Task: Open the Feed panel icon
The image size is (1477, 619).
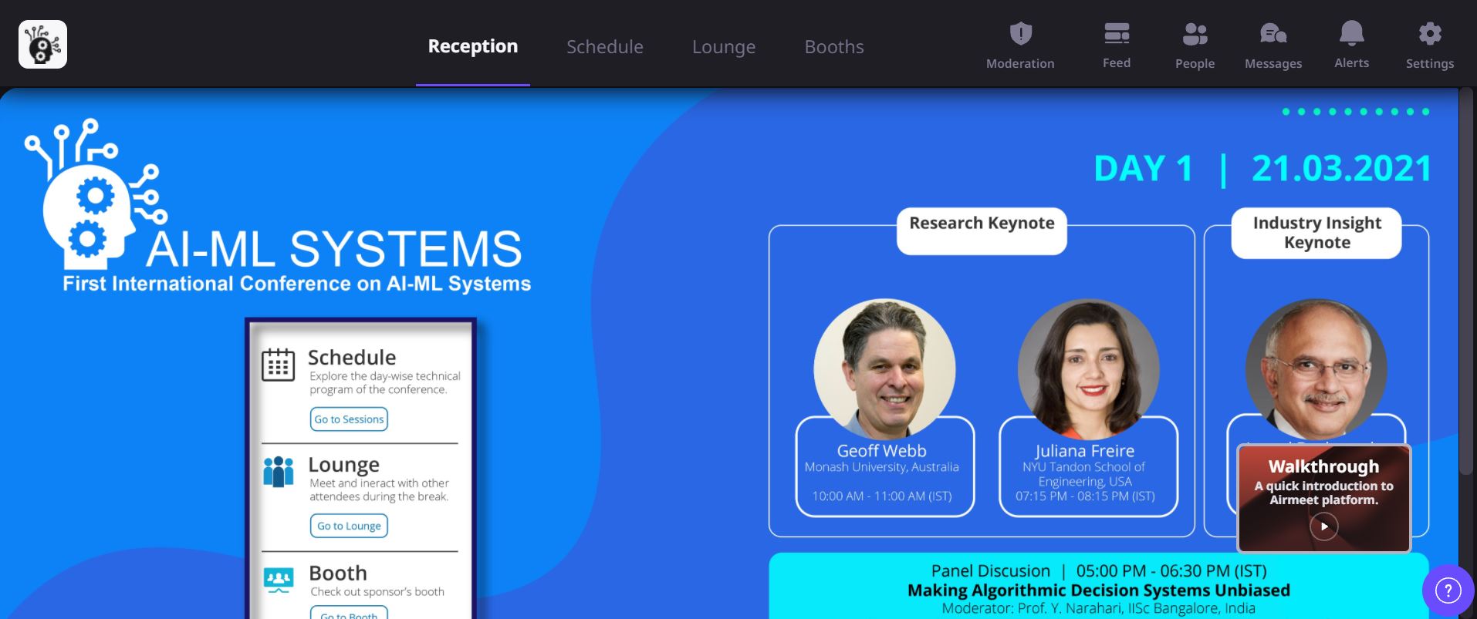Action: tap(1117, 33)
